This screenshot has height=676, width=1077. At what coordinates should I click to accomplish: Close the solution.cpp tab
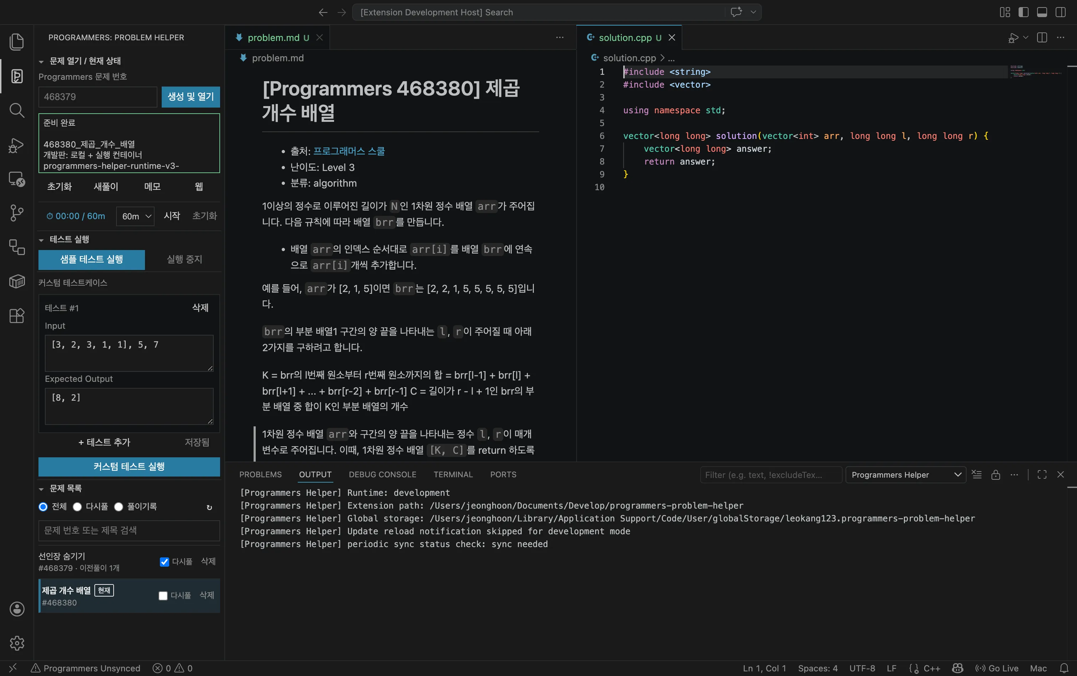coord(671,37)
